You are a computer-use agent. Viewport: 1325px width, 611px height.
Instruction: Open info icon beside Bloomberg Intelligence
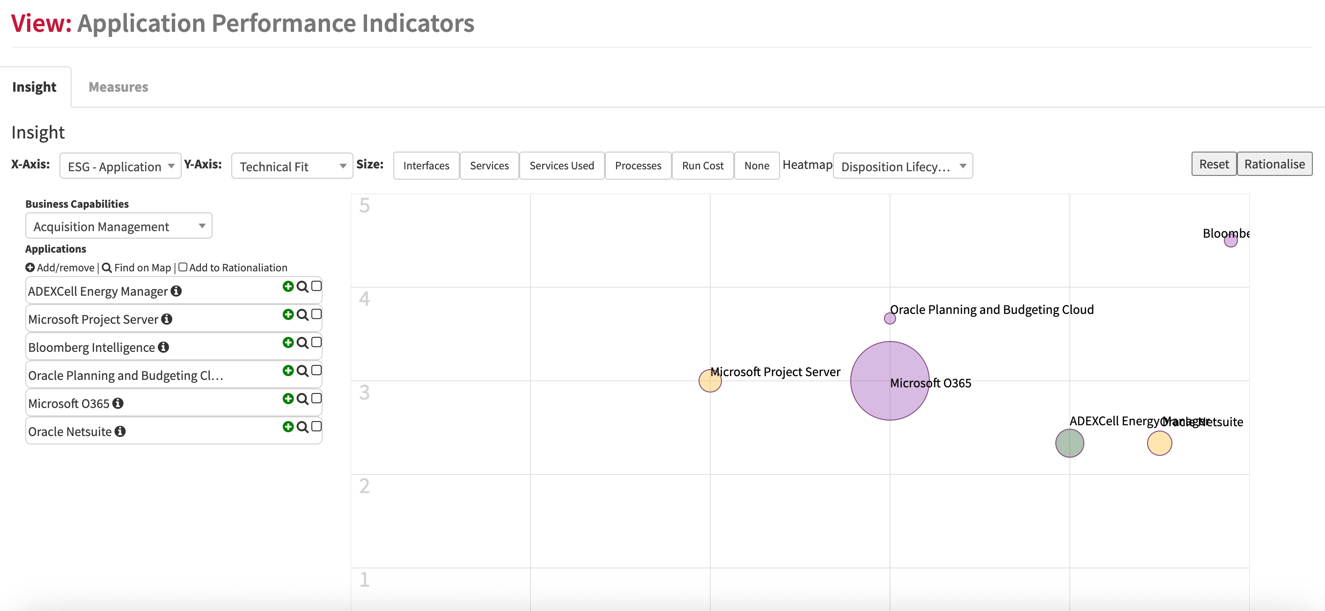pos(163,348)
